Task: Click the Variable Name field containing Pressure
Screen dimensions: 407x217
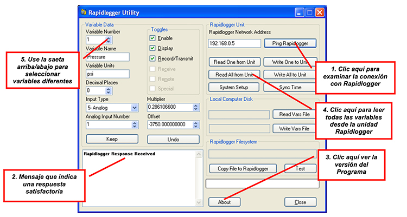Action: 108,57
